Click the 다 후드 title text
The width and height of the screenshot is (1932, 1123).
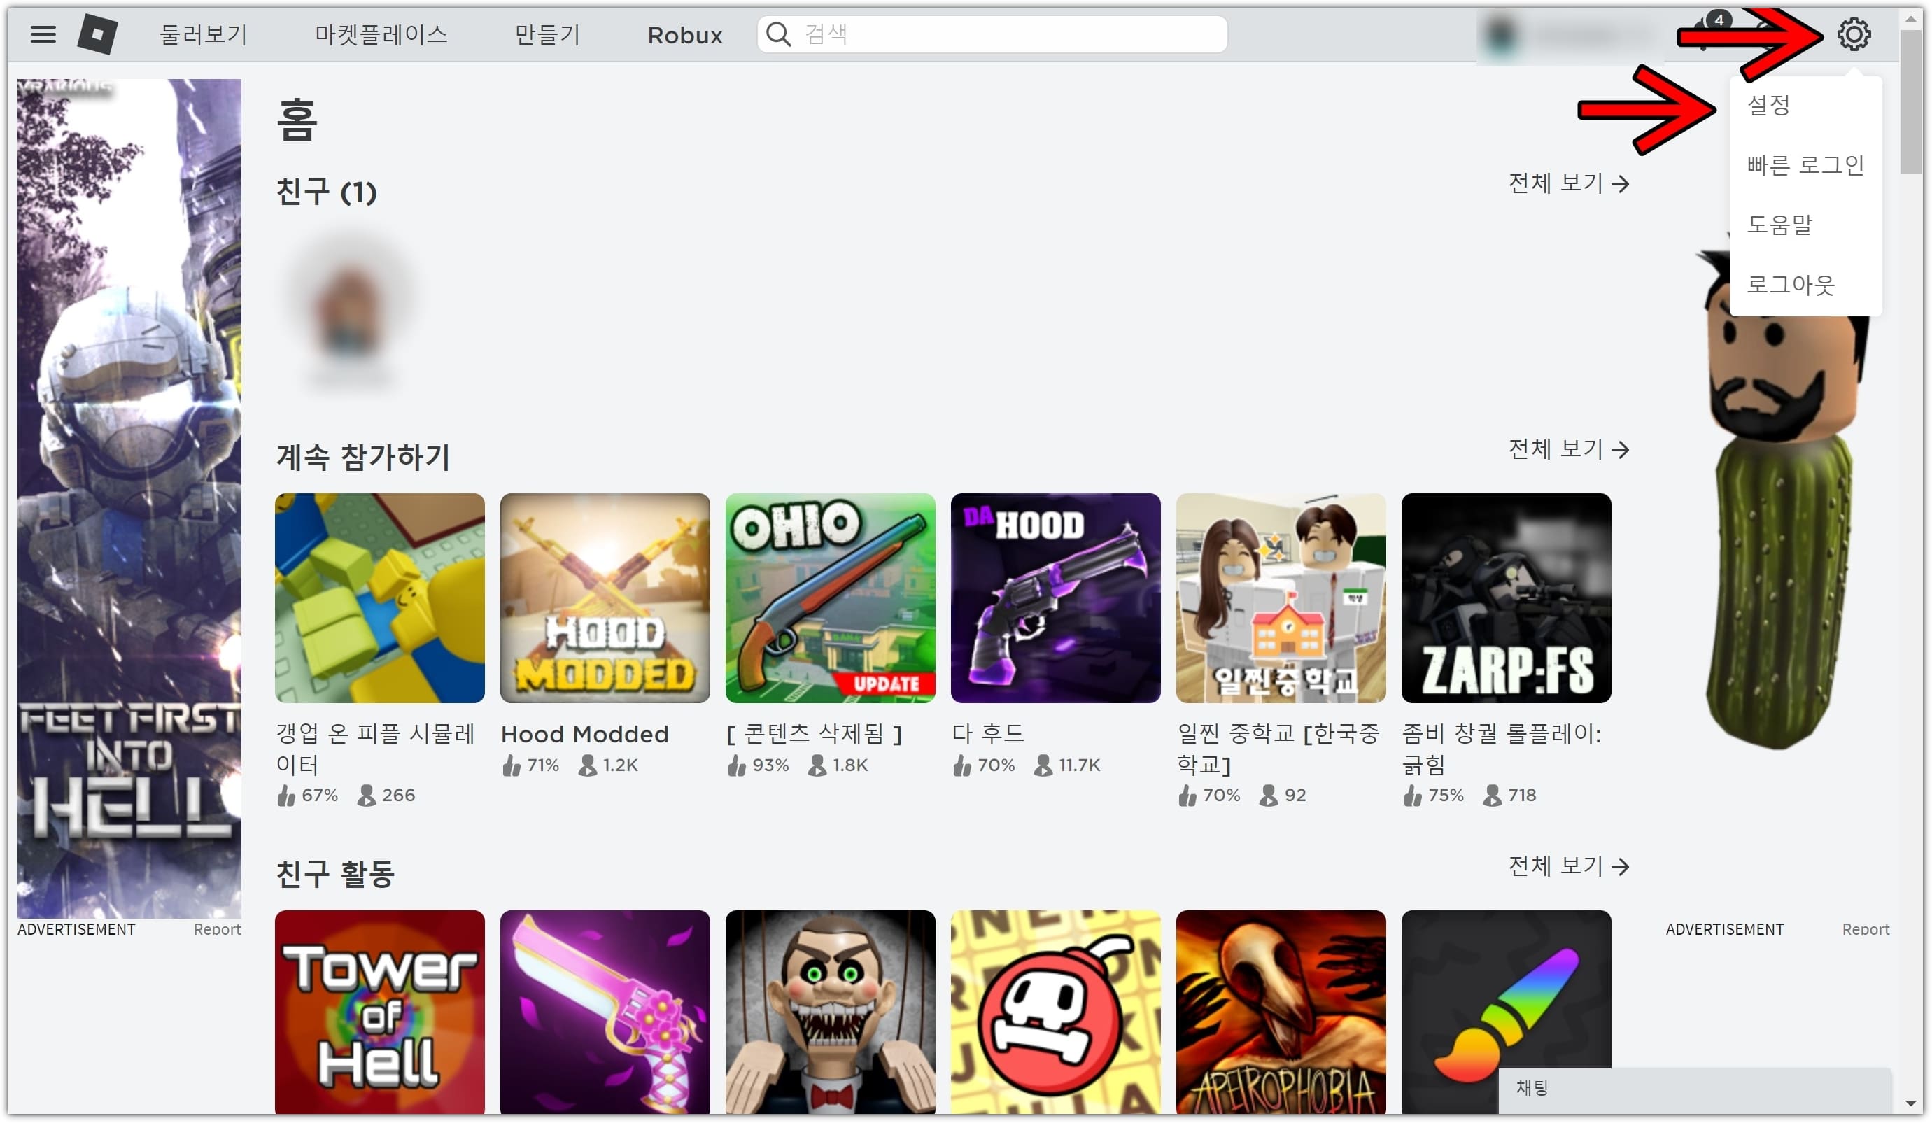(x=988, y=735)
